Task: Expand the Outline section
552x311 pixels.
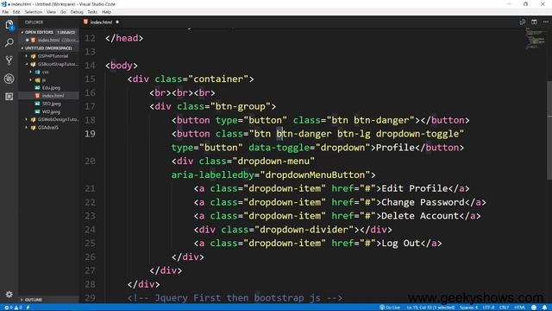Action: (x=22, y=300)
